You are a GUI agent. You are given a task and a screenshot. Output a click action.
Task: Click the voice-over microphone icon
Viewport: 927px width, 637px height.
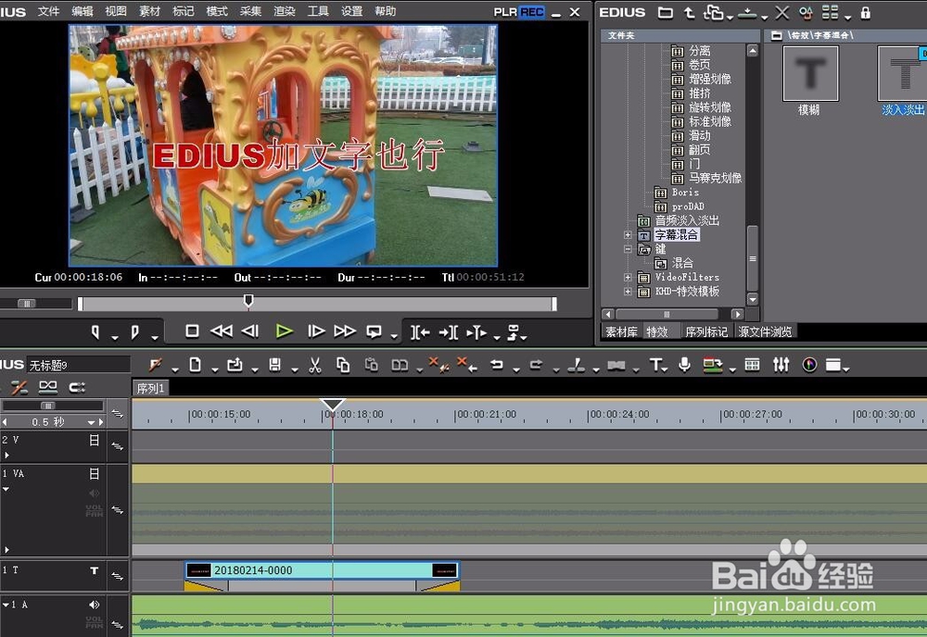click(685, 365)
